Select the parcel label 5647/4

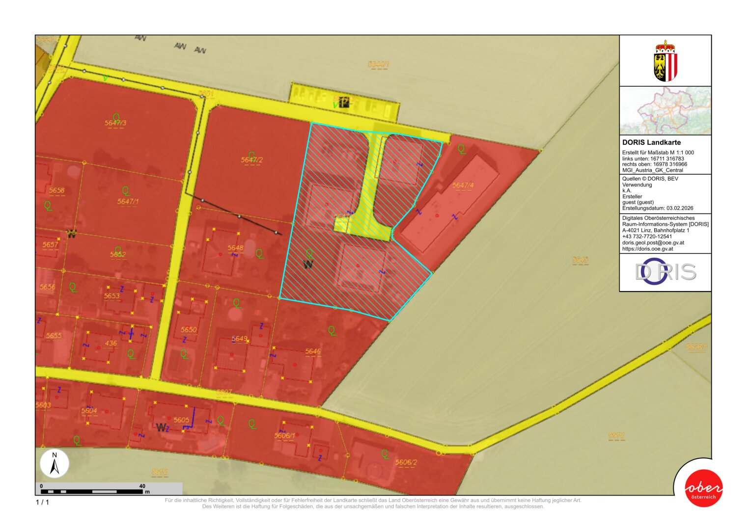(x=463, y=185)
